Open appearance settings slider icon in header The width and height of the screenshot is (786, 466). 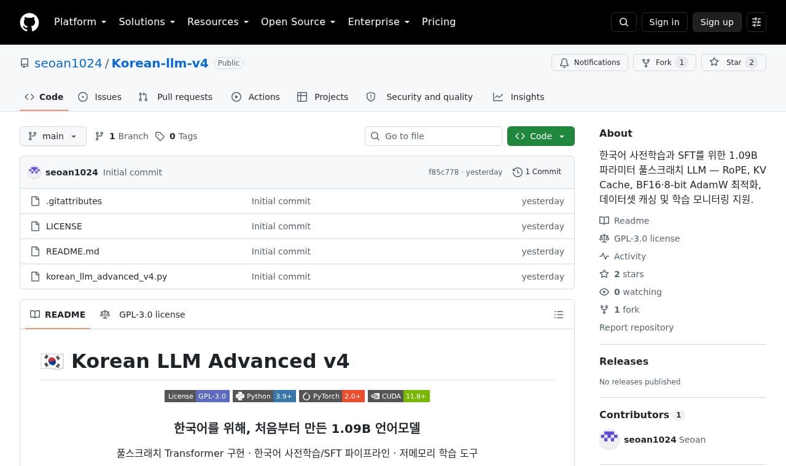(757, 22)
